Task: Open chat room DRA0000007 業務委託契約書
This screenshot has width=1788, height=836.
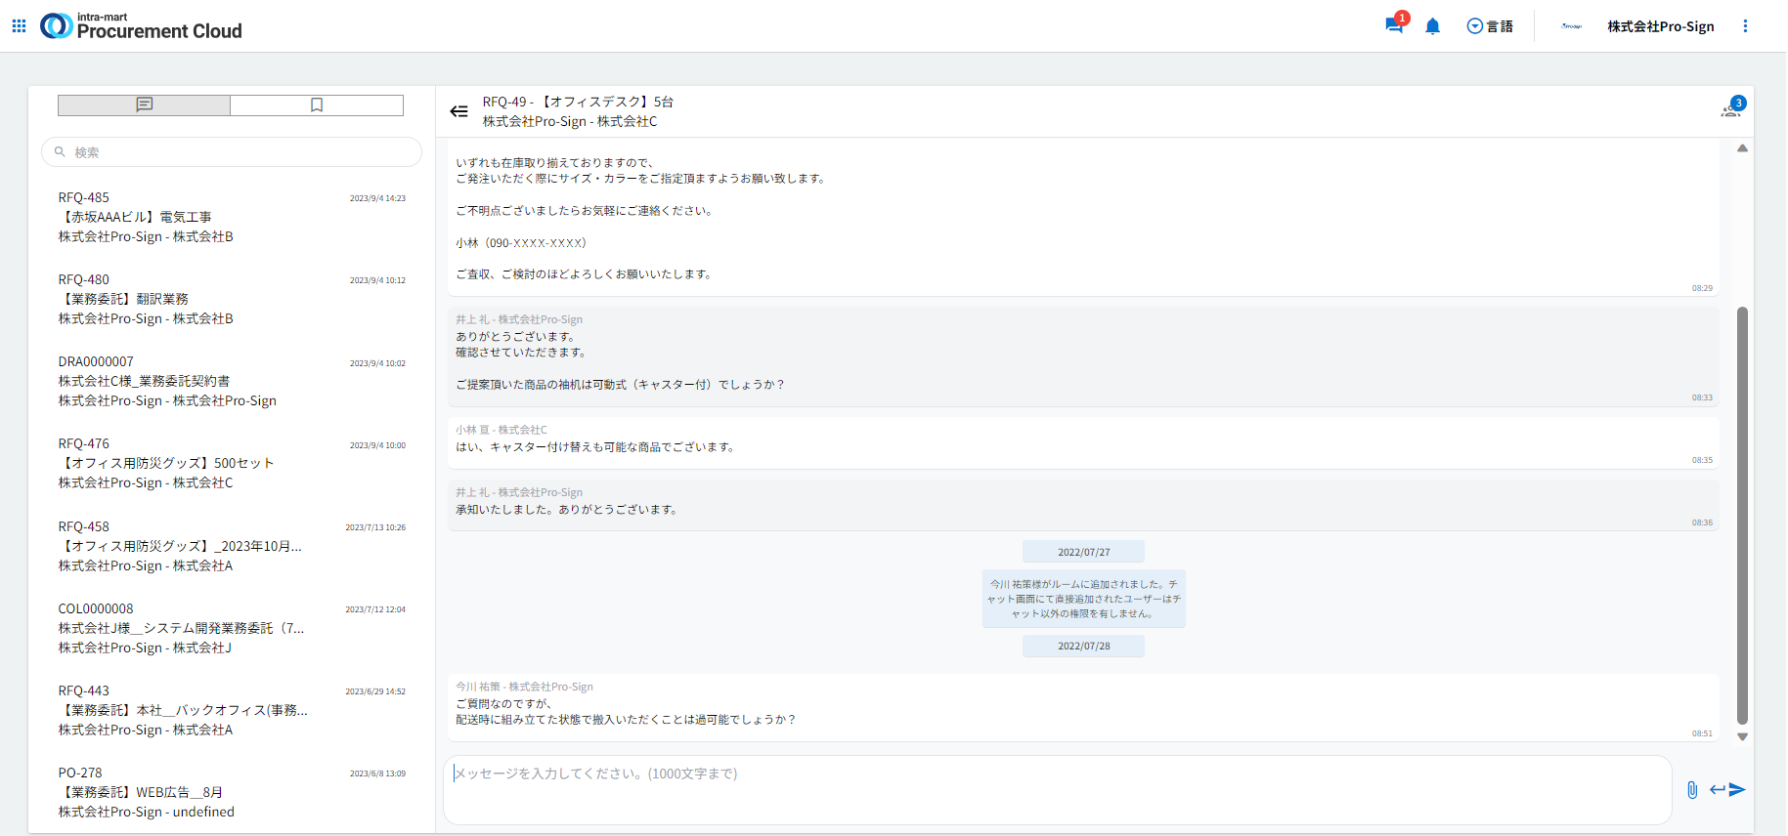Action: [232, 381]
